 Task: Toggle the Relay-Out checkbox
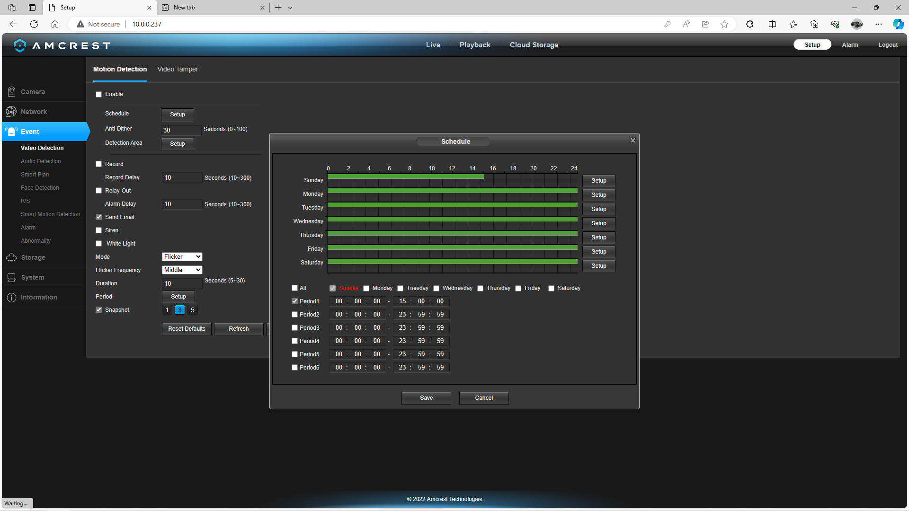[99, 191]
